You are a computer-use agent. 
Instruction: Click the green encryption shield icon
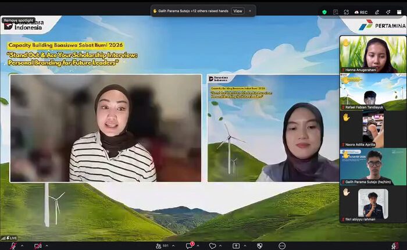pos(324,12)
